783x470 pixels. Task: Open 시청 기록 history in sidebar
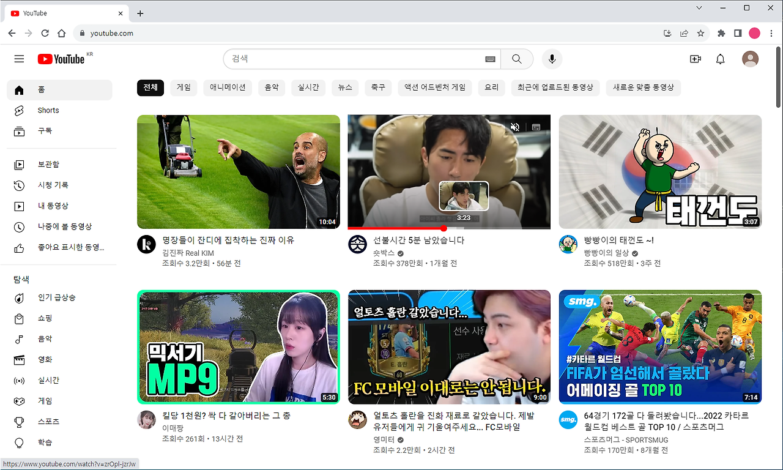[59, 185]
